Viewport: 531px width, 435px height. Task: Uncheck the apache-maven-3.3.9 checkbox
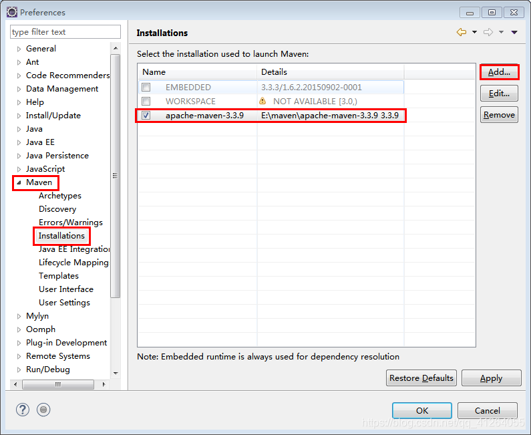(x=146, y=116)
